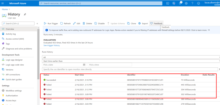Refresh the logic app overview
220x105 pixels.
(65, 23)
